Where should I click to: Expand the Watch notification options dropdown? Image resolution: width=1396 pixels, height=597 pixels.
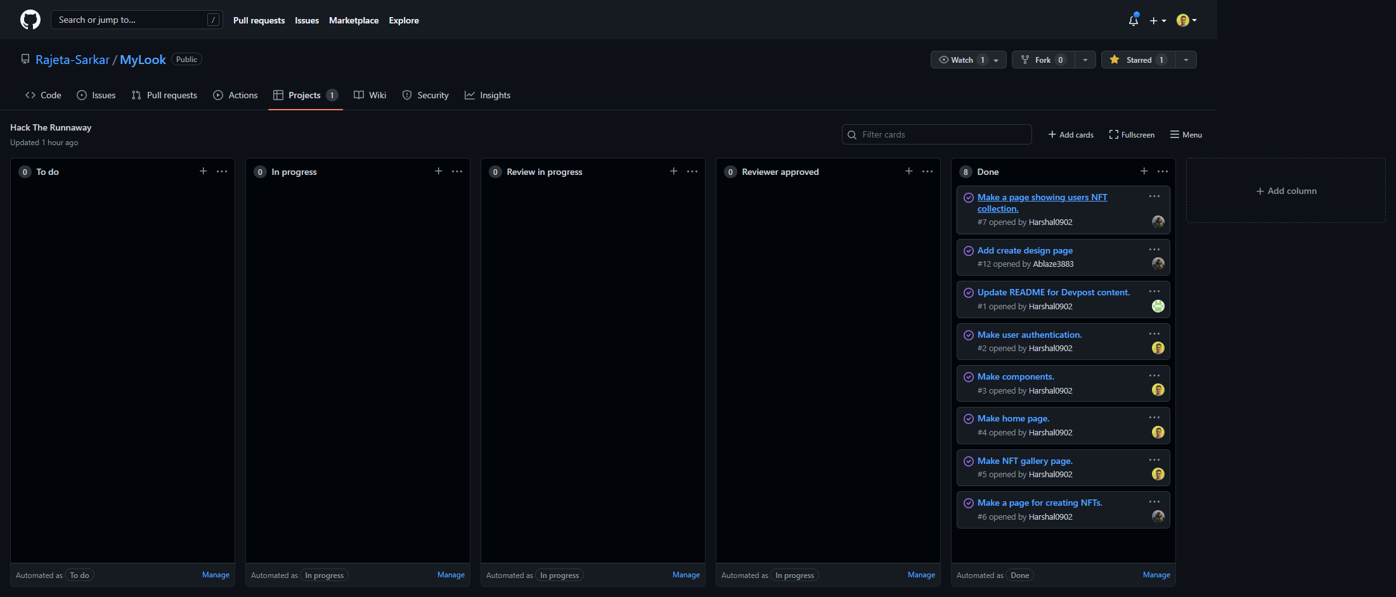tap(997, 60)
